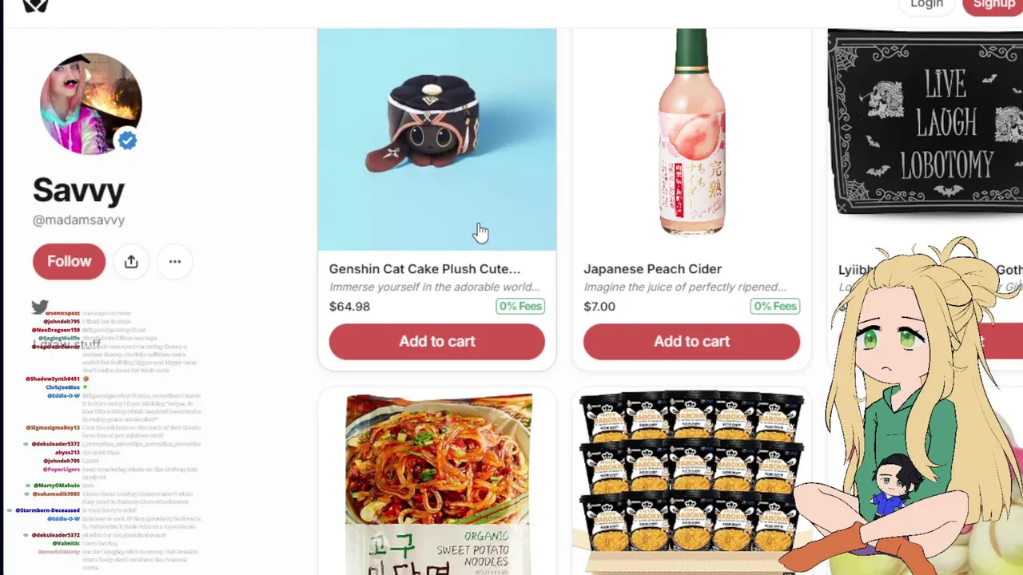The width and height of the screenshot is (1023, 575).
Task: Click the 0% Fees badge under plush
Action: click(520, 307)
